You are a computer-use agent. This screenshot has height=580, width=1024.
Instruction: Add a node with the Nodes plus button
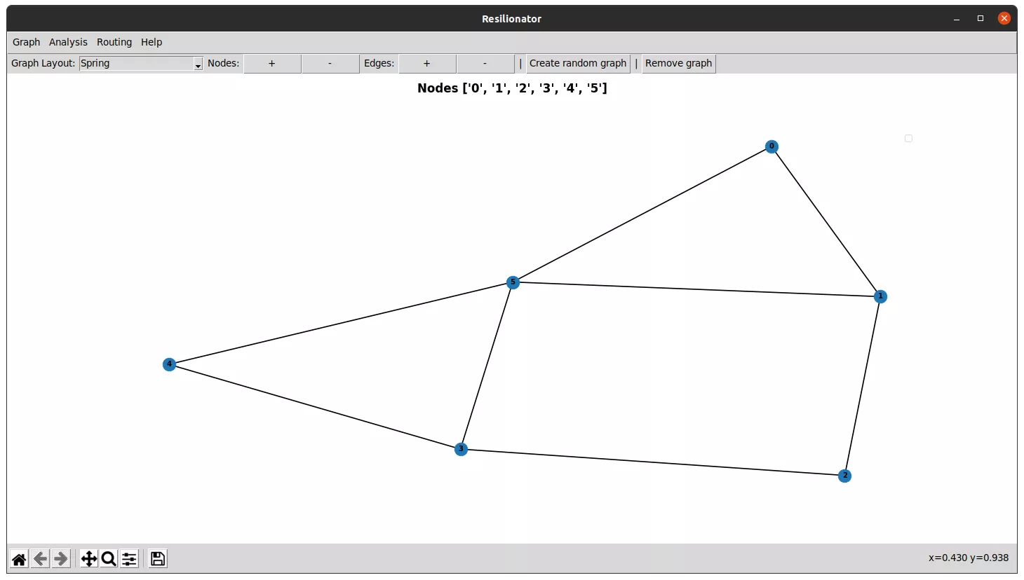(x=272, y=64)
